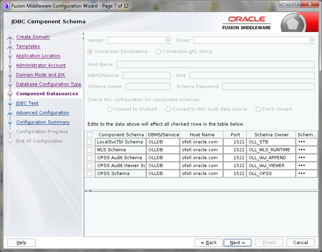Select the OLL_IAU_APPEND schema owner cell
The width and height of the screenshot is (322, 252).
coord(271,158)
